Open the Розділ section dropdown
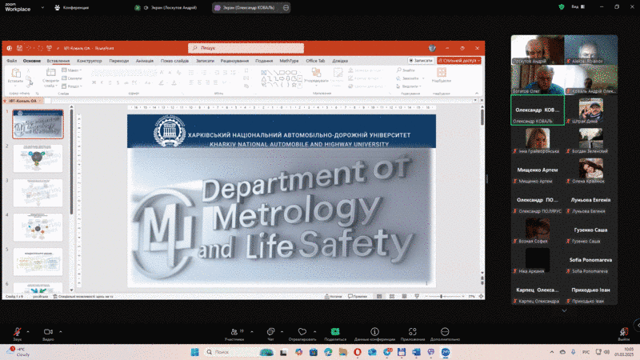 click(x=72, y=86)
